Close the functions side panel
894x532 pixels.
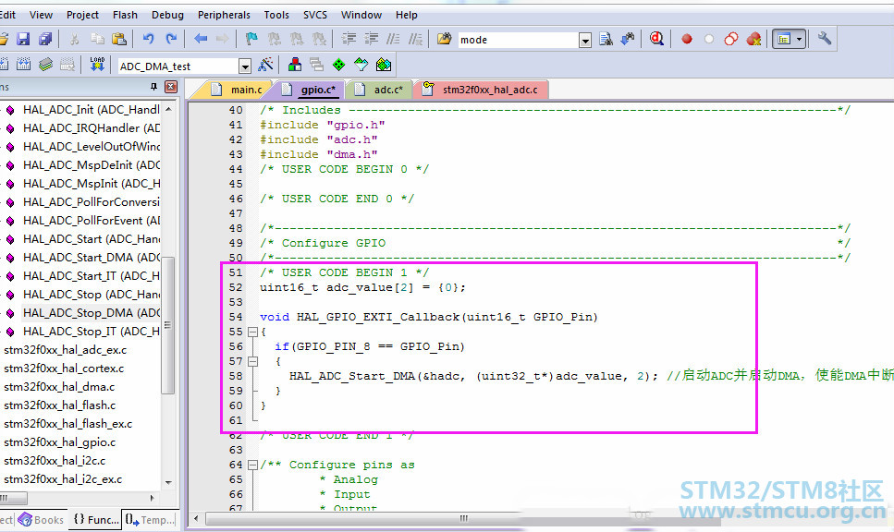pyautogui.click(x=170, y=87)
